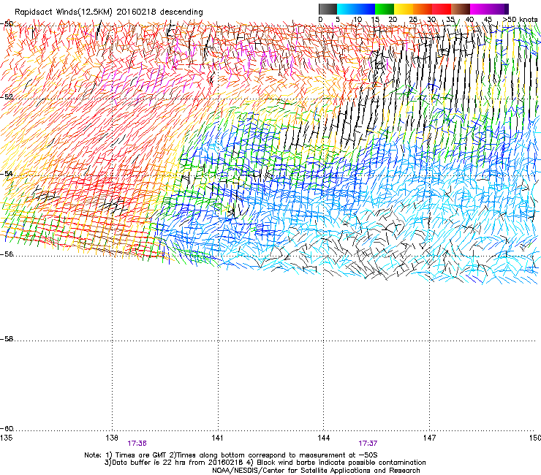Viewport: 541px width, 475px height.
Task: Click the grey 0-5 knots legend segment
Action: 328,9
